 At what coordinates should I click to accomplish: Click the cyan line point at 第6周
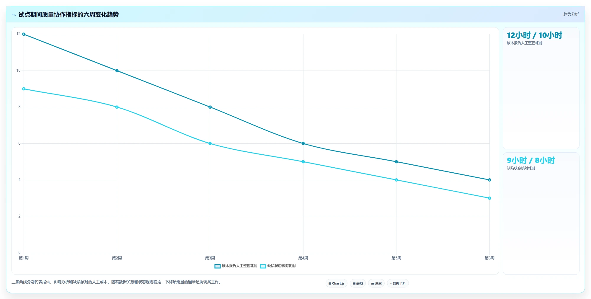pos(489,198)
